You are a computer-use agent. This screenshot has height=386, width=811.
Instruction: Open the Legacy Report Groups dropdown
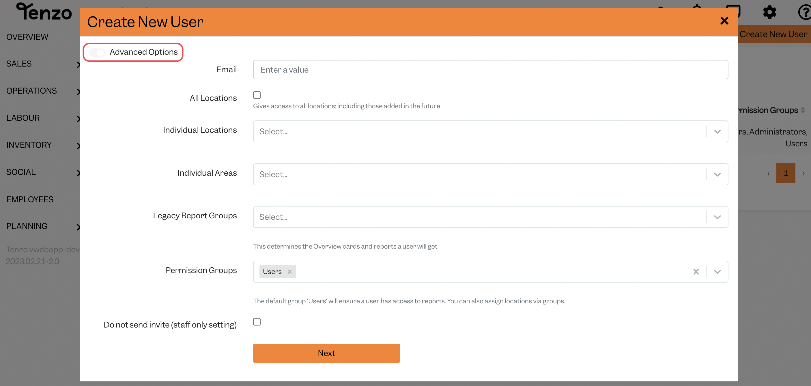pos(490,217)
